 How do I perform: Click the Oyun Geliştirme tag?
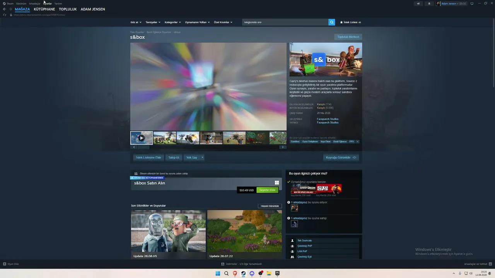click(310, 142)
